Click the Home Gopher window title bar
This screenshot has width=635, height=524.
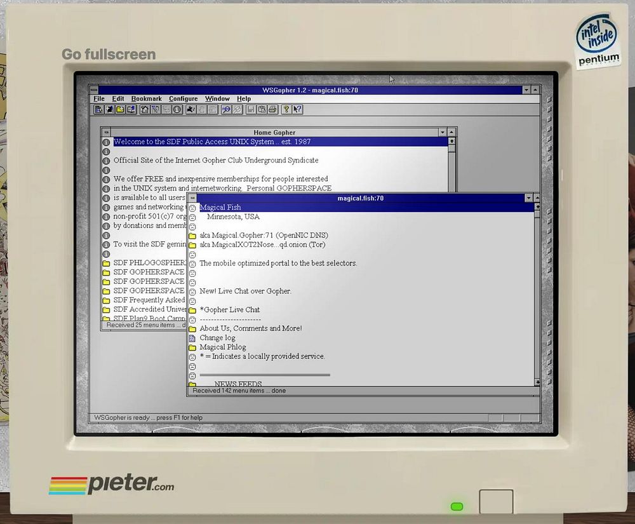pos(274,132)
